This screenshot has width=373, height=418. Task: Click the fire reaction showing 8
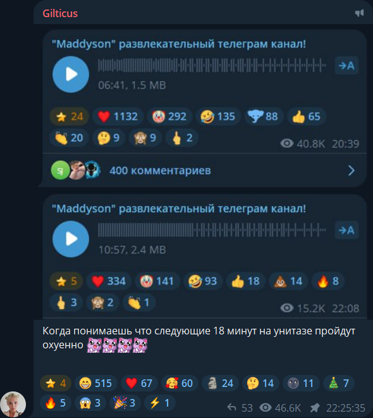click(x=327, y=281)
